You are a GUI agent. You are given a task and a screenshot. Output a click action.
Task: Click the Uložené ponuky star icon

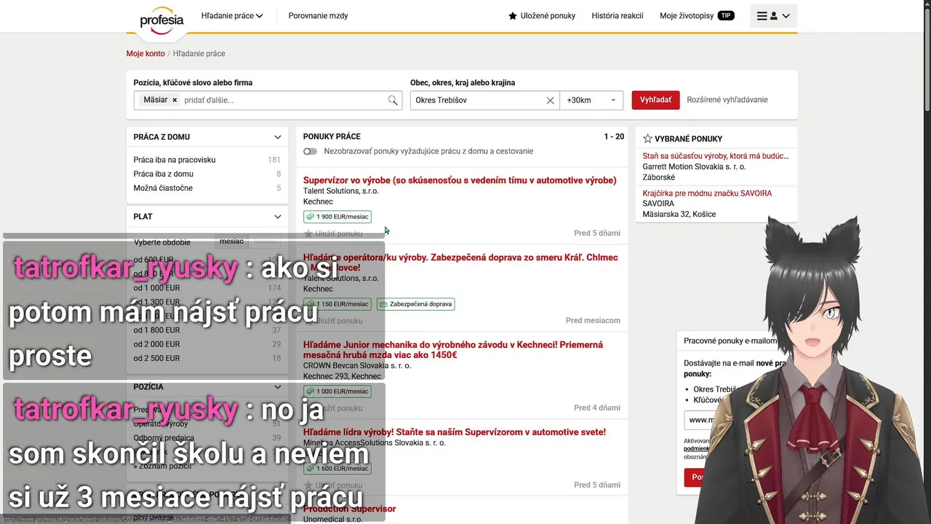coord(513,16)
